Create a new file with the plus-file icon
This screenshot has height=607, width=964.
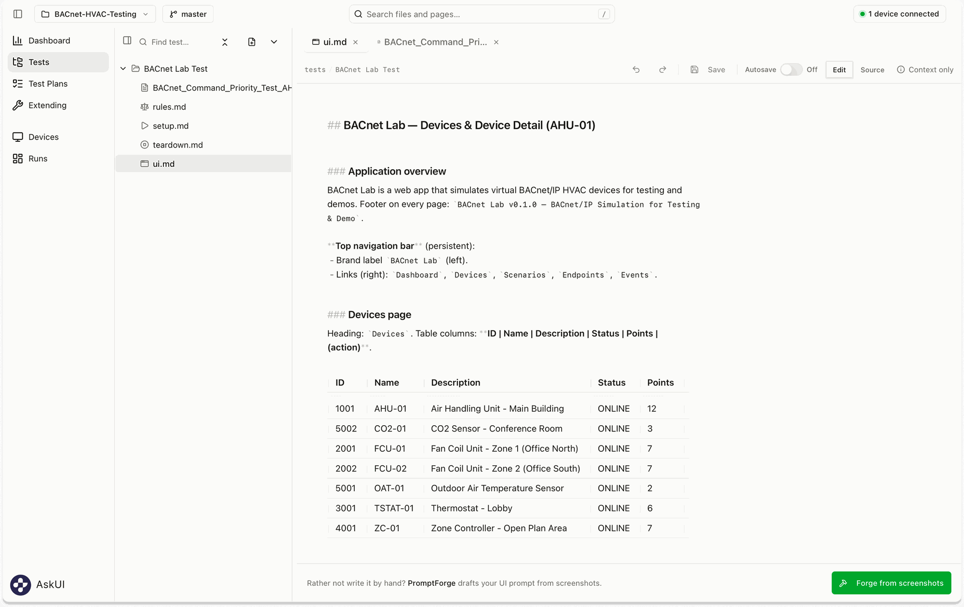pos(252,42)
